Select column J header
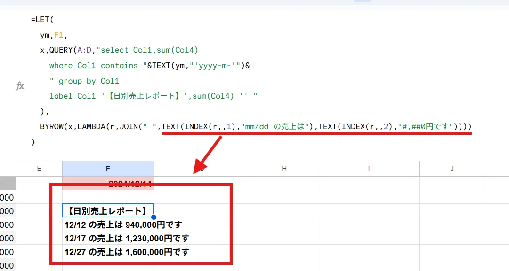509x271 pixels. 452,168
